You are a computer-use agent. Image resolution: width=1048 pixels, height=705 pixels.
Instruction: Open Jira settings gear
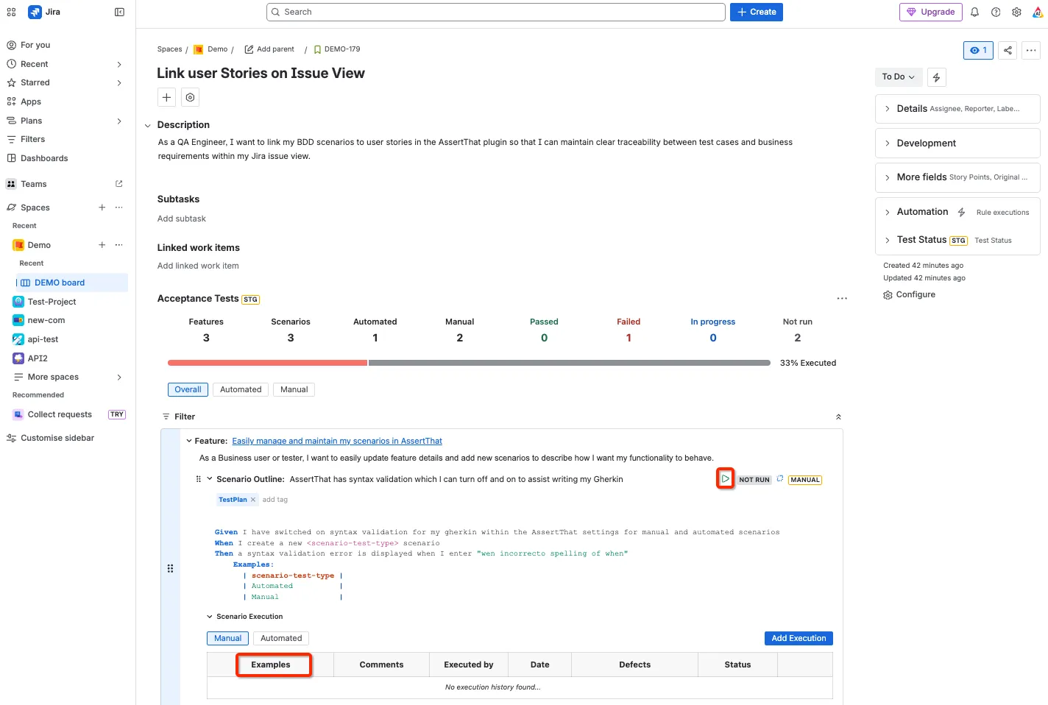click(1016, 12)
